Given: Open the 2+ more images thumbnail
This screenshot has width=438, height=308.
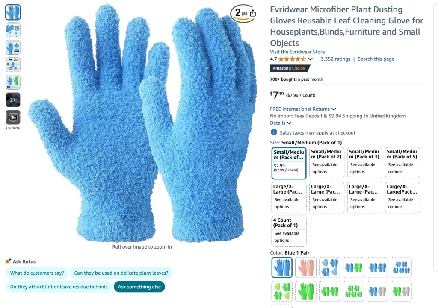Looking at the screenshot, I should (13, 100).
